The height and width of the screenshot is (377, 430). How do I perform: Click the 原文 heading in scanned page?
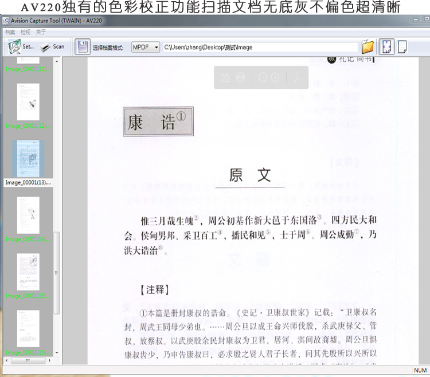coord(250,175)
